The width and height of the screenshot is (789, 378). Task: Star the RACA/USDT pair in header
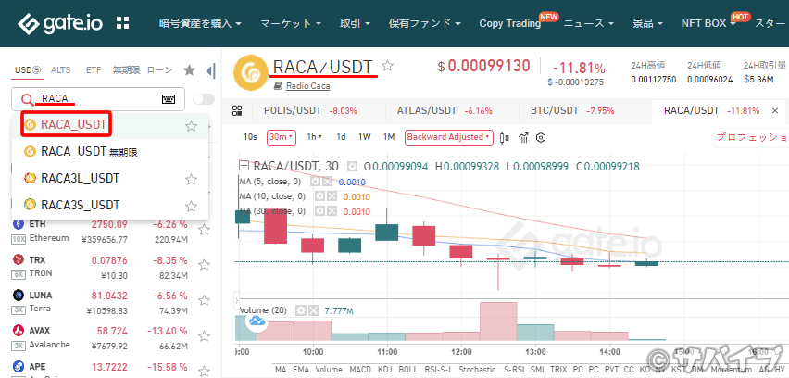387,66
